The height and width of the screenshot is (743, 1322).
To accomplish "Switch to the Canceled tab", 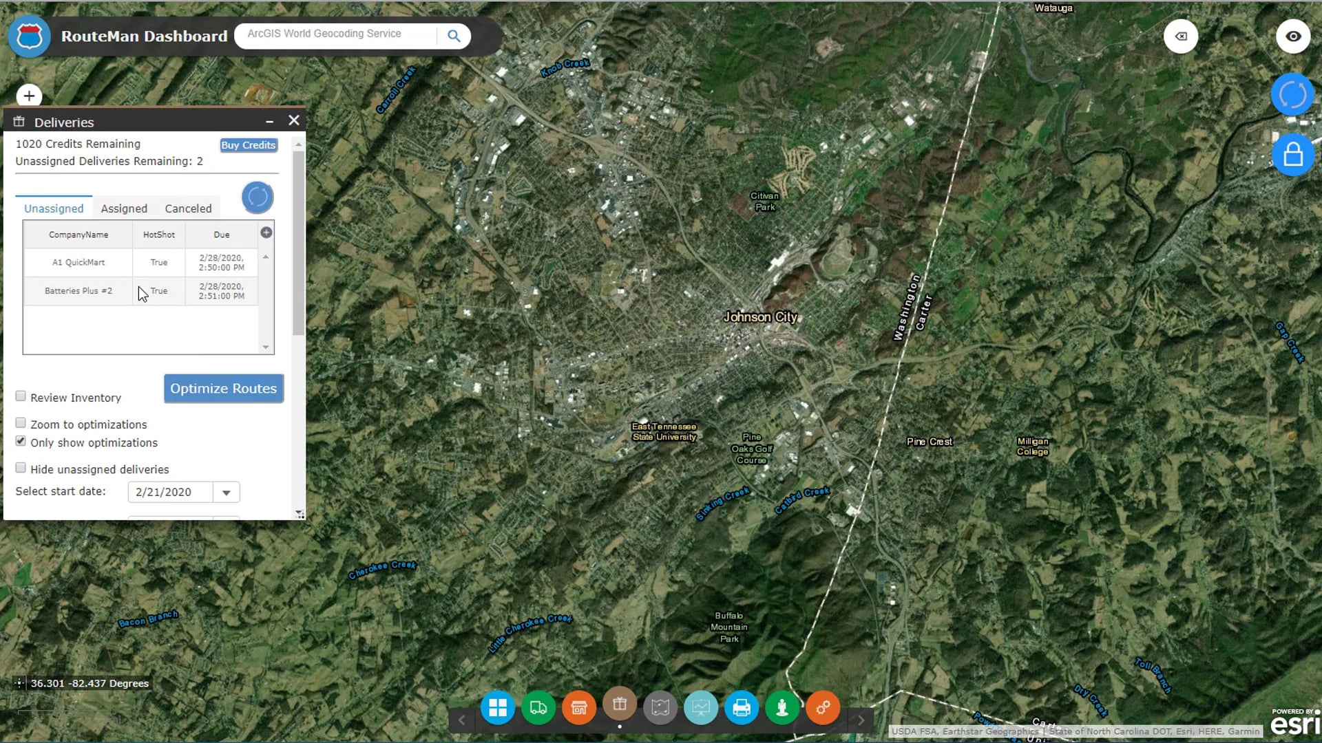I will 188,208.
